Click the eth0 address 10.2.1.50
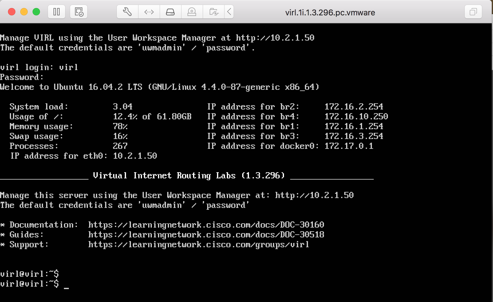The height and width of the screenshot is (302, 493). pyautogui.click(x=135, y=156)
